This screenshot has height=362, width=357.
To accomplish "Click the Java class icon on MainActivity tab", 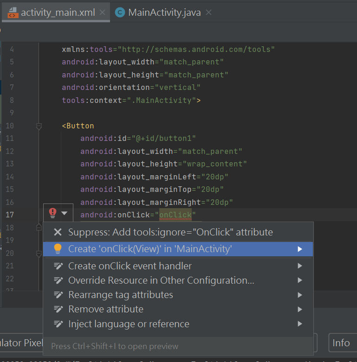I will coord(120,13).
